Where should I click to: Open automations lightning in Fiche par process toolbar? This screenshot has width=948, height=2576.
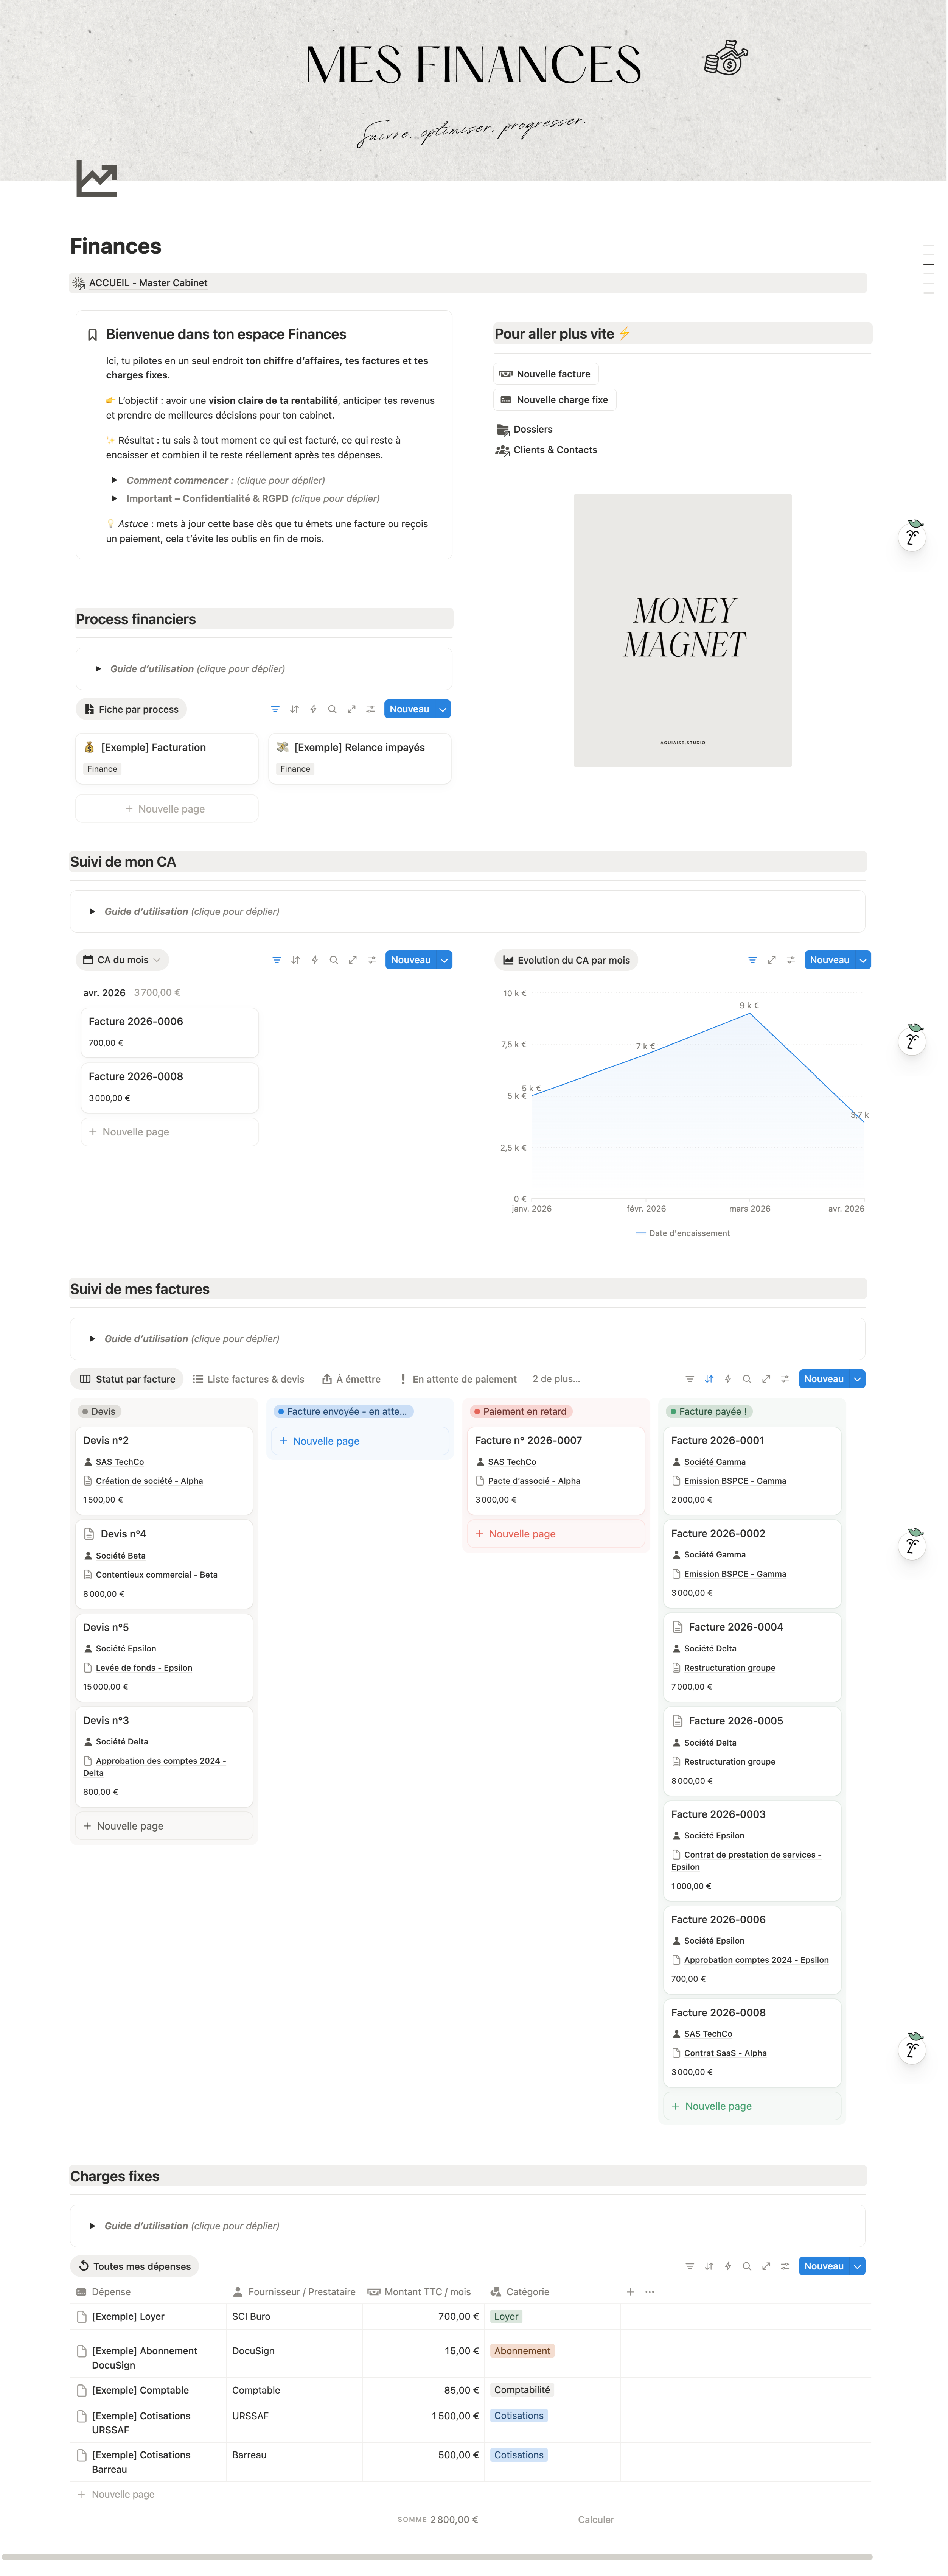pos(313,709)
